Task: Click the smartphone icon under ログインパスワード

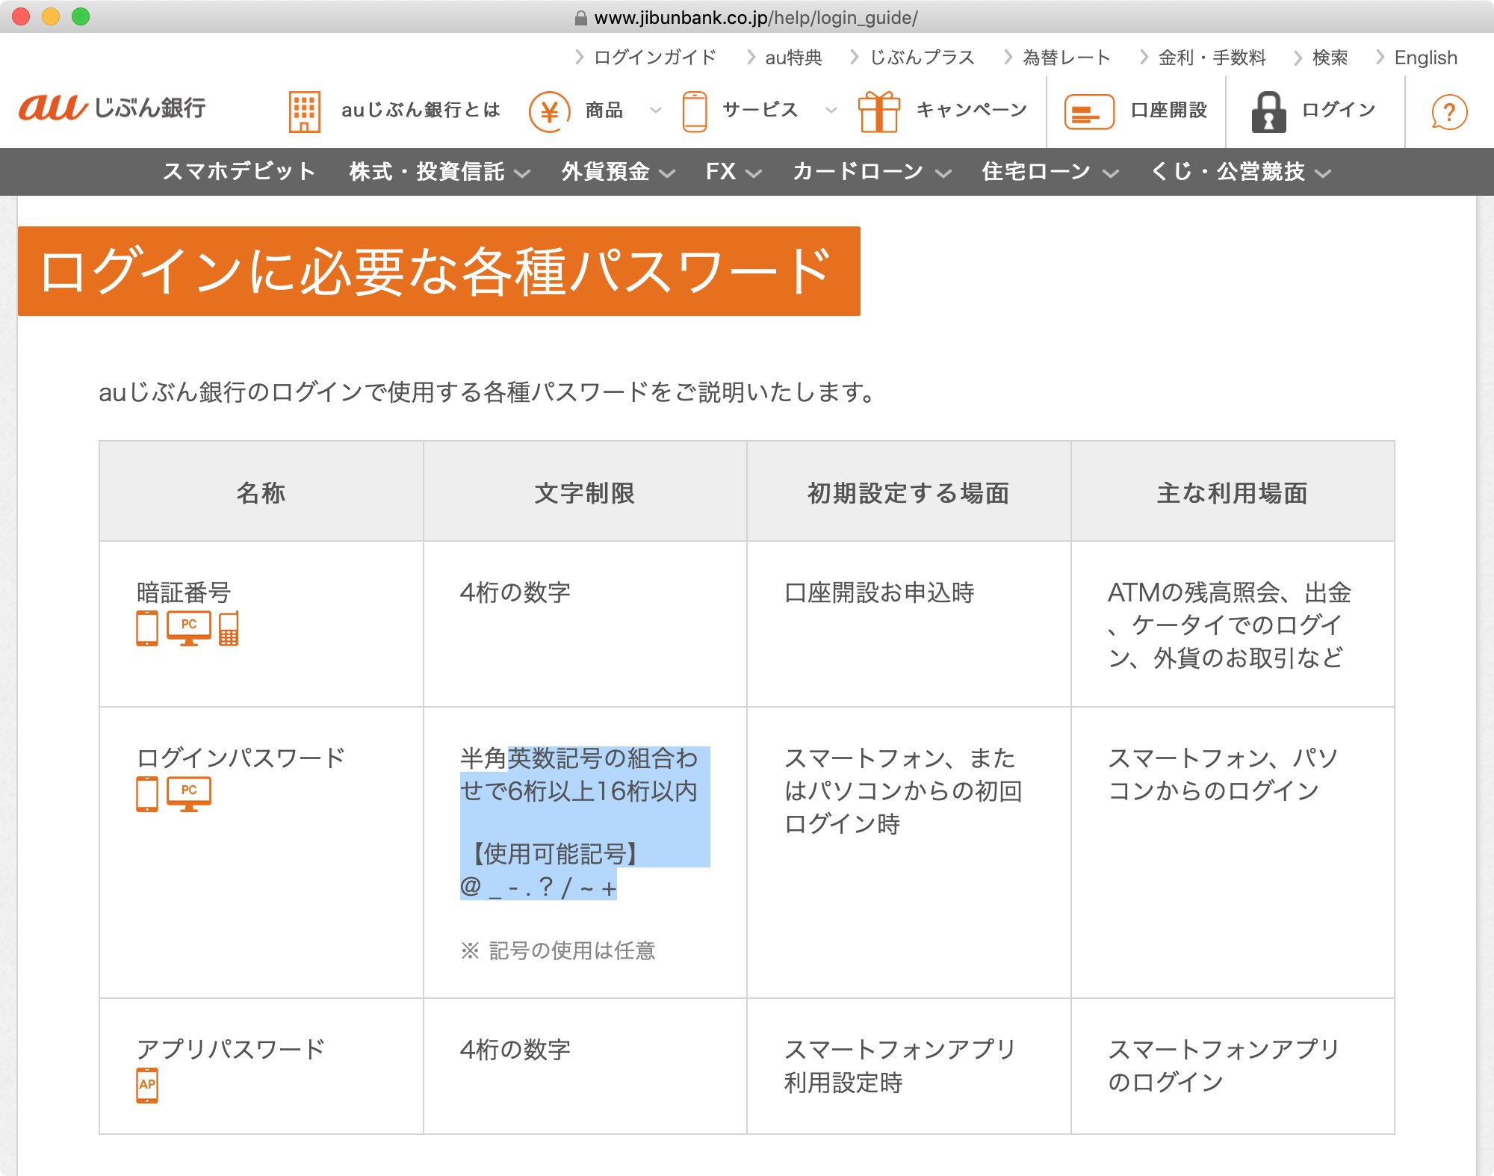Action: pyautogui.click(x=147, y=793)
